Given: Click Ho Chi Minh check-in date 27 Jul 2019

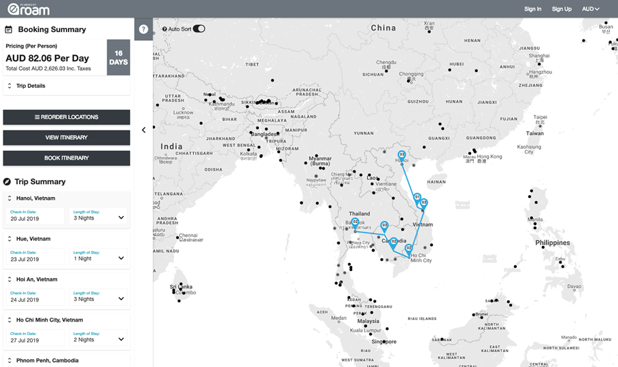Looking at the screenshot, I should point(35,338).
